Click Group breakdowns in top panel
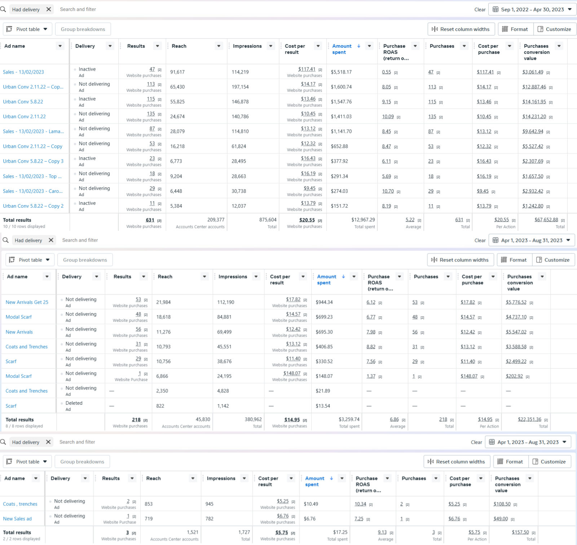Image resolution: width=577 pixels, height=545 pixels. point(83,29)
